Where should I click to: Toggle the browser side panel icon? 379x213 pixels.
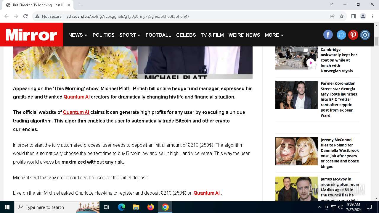pos(353,16)
